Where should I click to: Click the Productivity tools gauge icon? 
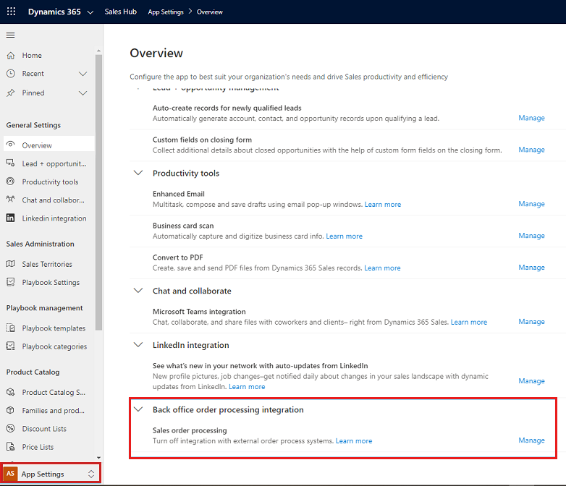10,181
